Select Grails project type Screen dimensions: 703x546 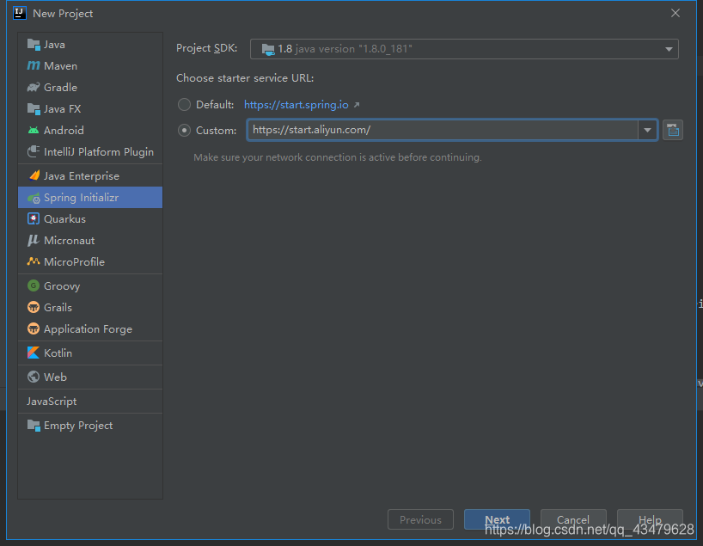[x=90, y=307]
